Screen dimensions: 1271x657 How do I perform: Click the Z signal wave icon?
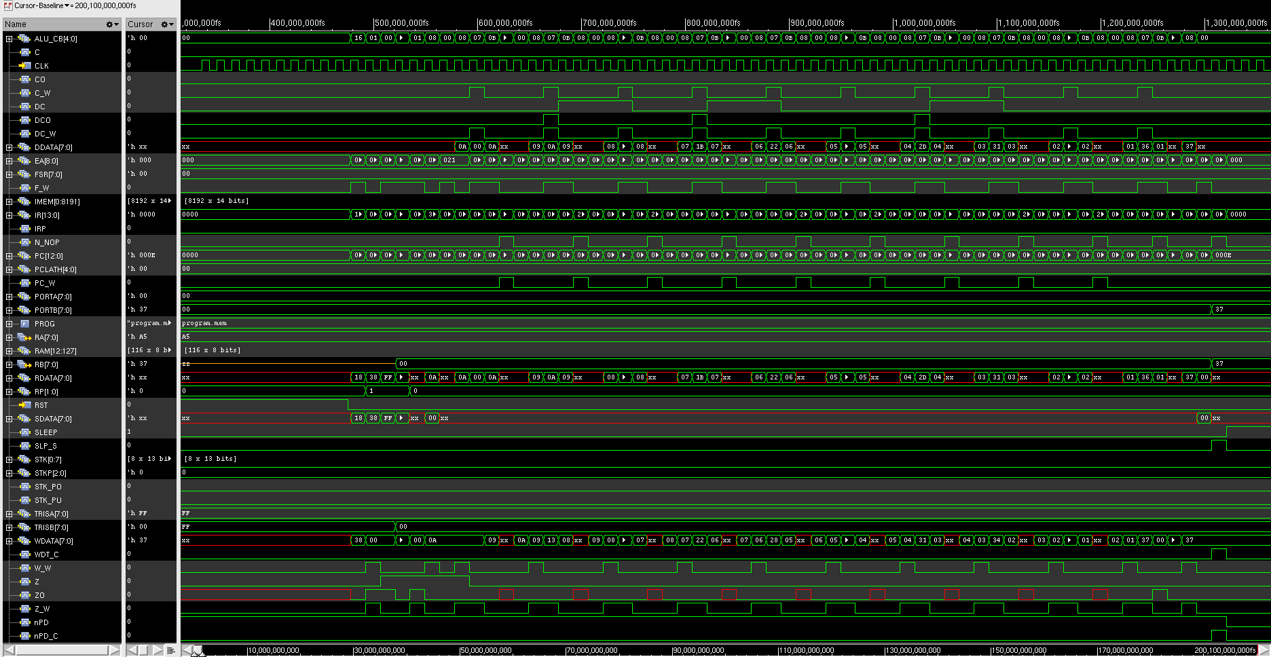click(x=24, y=582)
